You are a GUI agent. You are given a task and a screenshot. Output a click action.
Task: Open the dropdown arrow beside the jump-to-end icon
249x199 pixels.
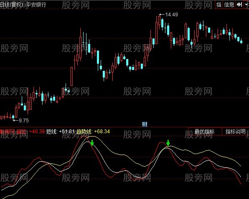(246, 5)
